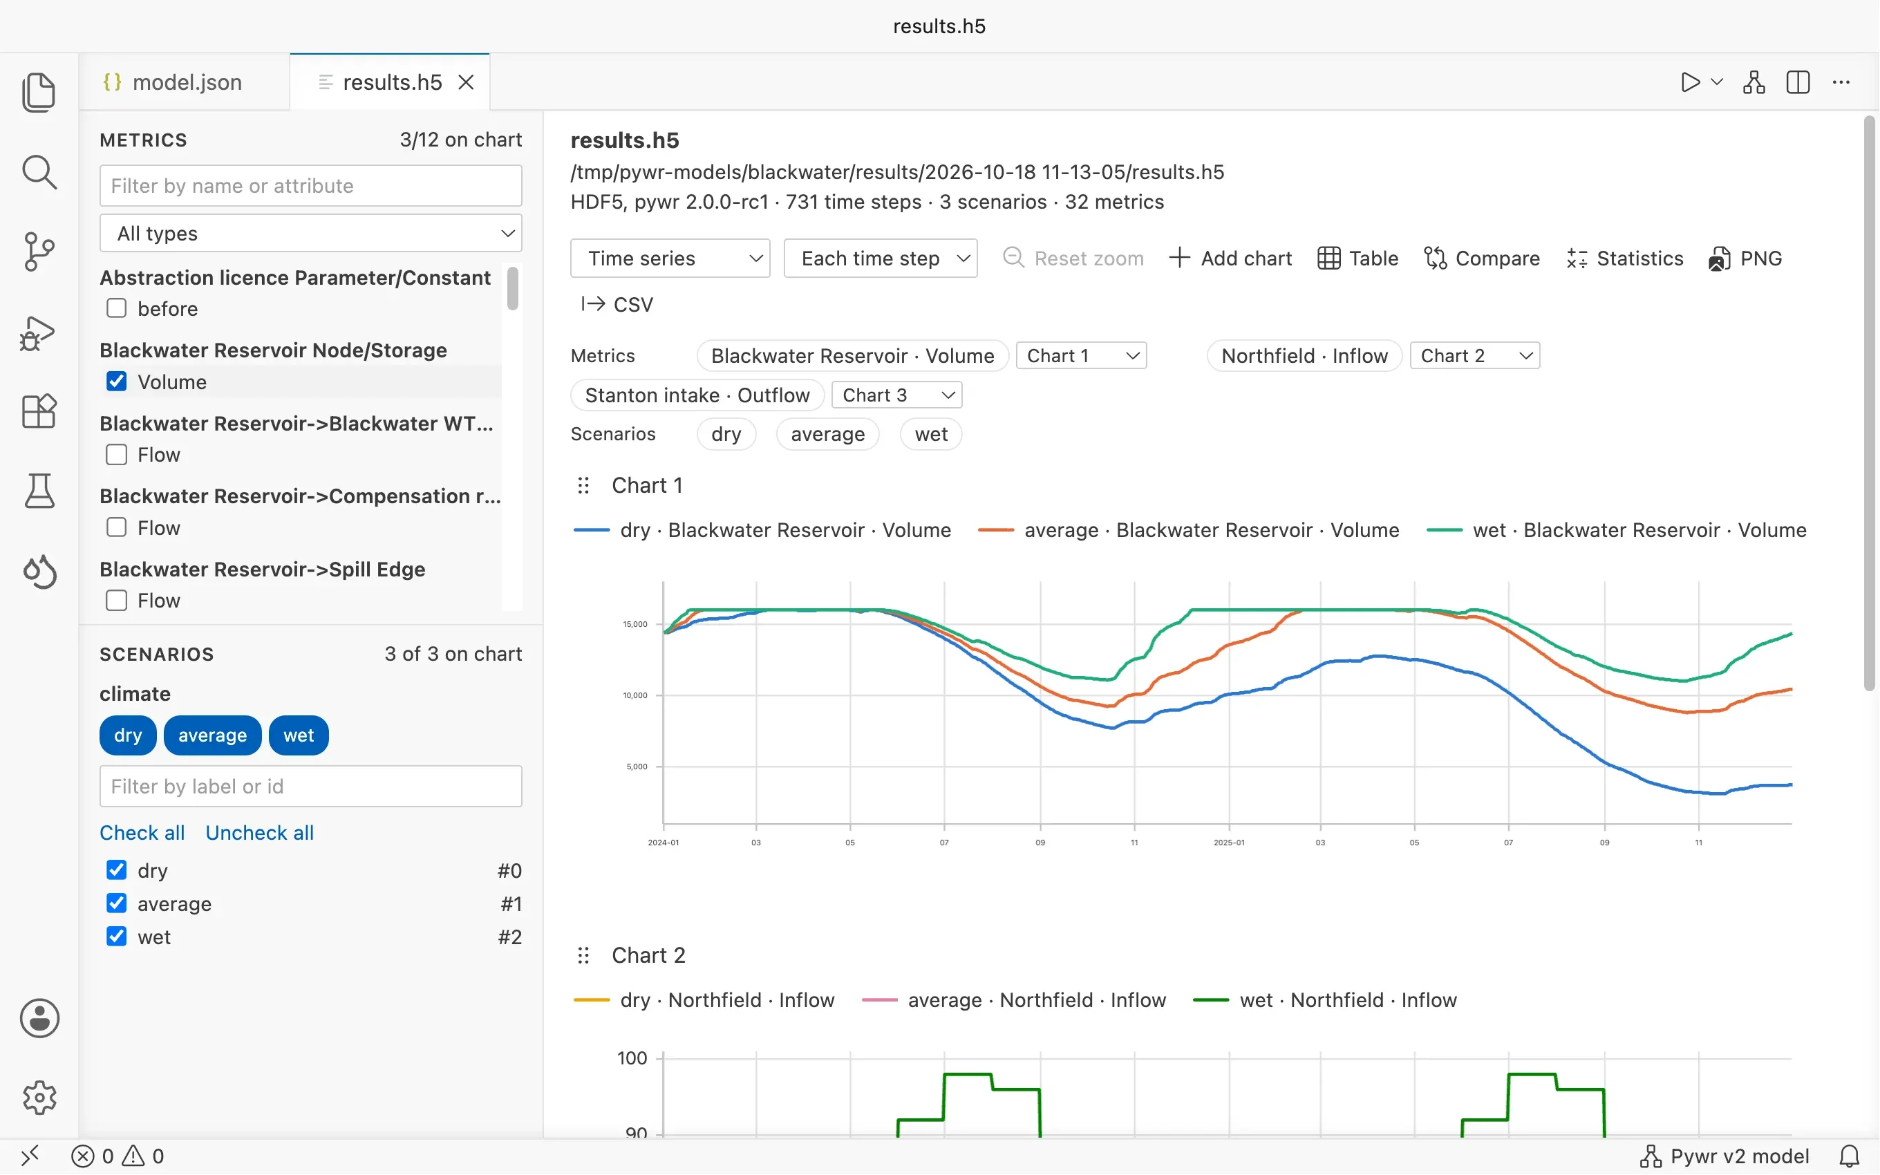The width and height of the screenshot is (1880, 1175).
Task: Click Stanton intake · Outflow metric chip
Action: [697, 395]
